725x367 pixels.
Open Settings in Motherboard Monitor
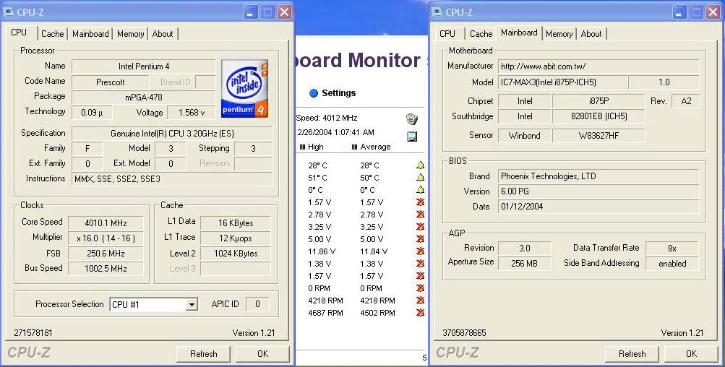click(338, 93)
